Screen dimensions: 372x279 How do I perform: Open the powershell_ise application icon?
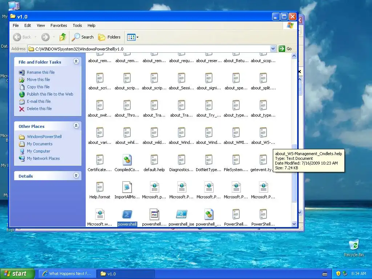coord(182,214)
